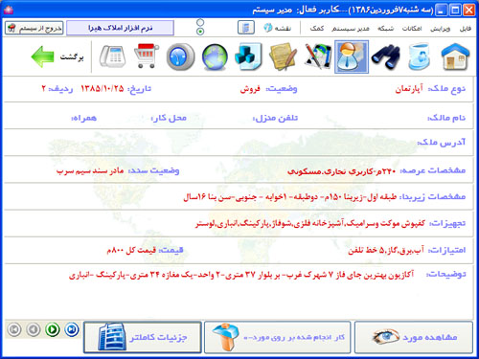The width and height of the screenshot is (479, 359).
Task: Select the lower green radio button
Action: pos(200,32)
